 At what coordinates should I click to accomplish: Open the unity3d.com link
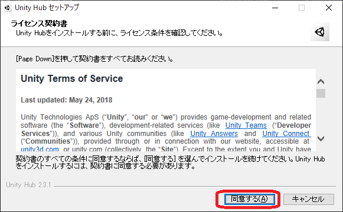point(40,149)
